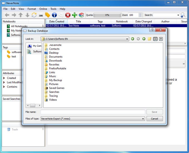
Task: Click the main Search input field
Action: click(x=165, y=15)
